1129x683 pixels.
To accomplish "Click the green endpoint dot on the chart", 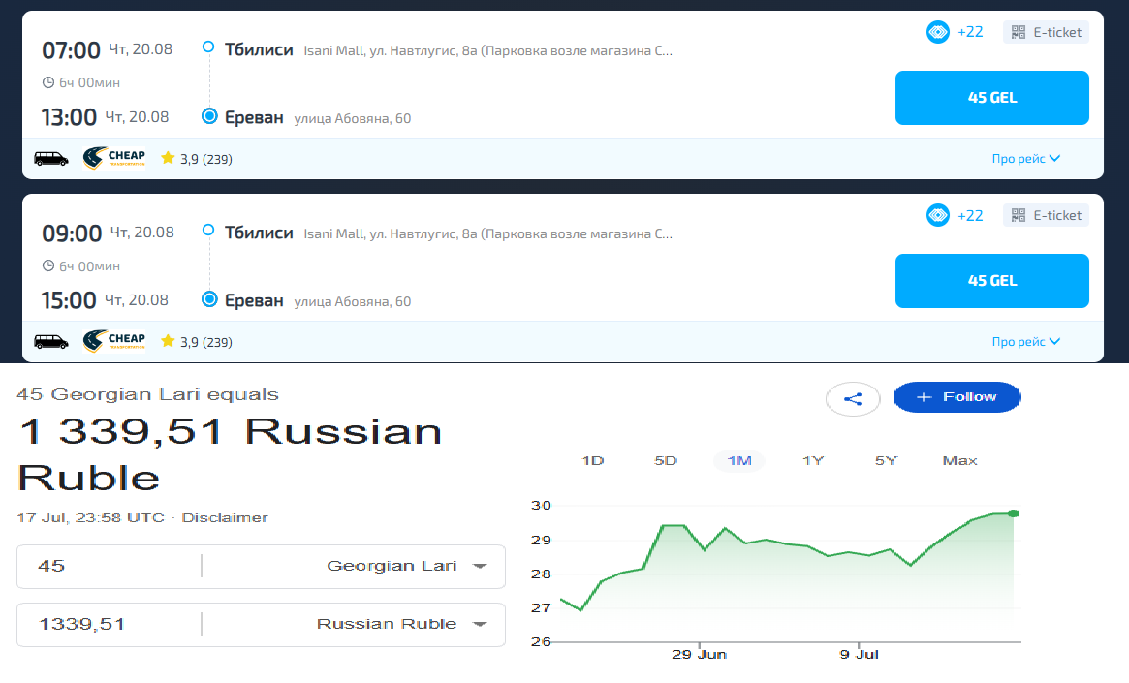I will pos(1014,513).
